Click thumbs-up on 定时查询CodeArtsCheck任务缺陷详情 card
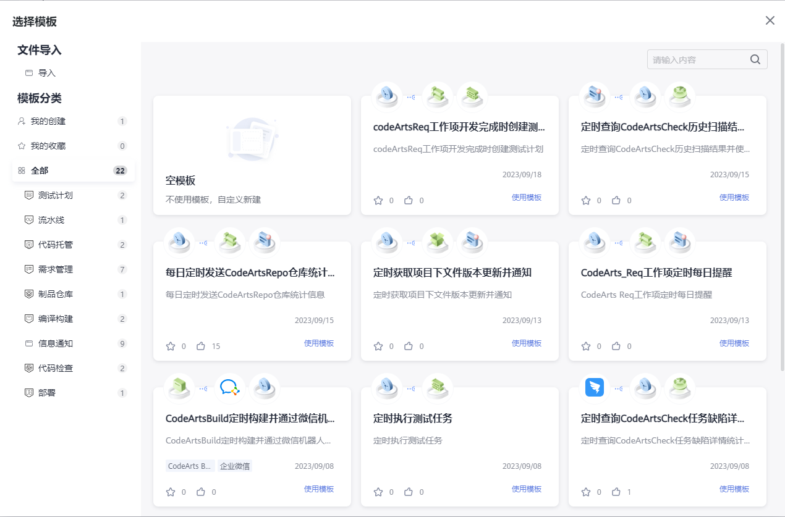785x517 pixels. (x=616, y=492)
